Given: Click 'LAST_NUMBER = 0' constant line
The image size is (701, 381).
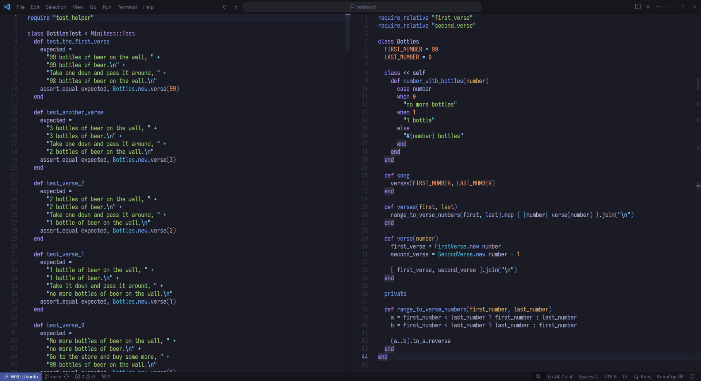Looking at the screenshot, I should (x=408, y=57).
